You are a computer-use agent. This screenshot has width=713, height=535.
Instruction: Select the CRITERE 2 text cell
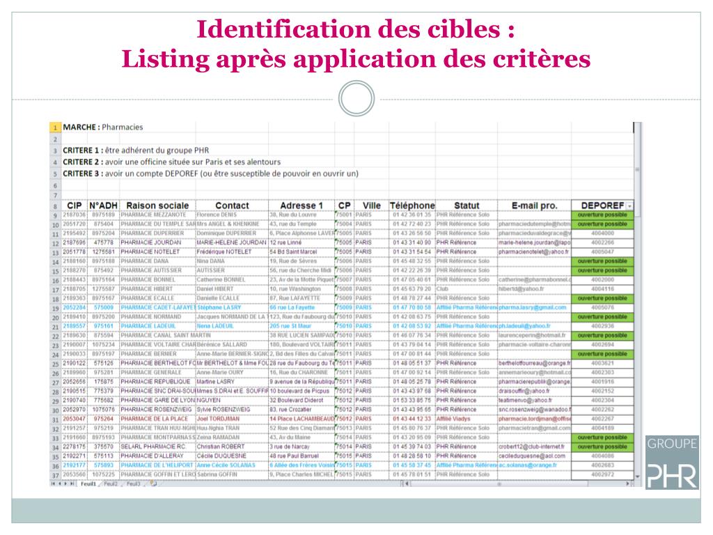171,162
